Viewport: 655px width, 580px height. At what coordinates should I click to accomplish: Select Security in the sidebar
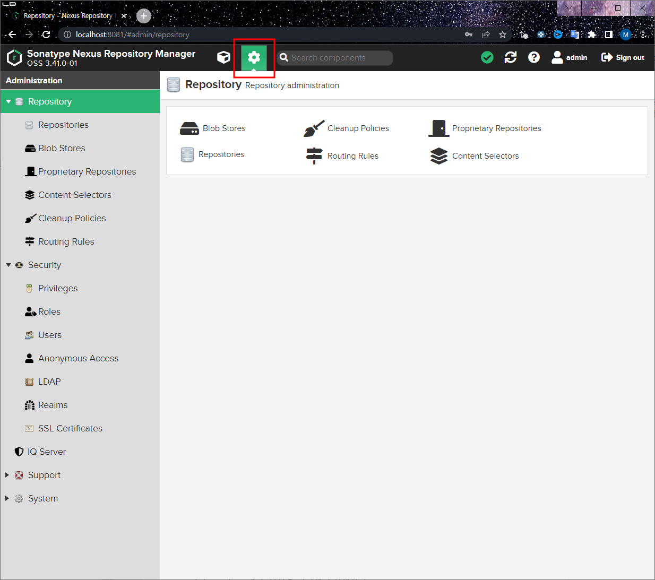80,265
